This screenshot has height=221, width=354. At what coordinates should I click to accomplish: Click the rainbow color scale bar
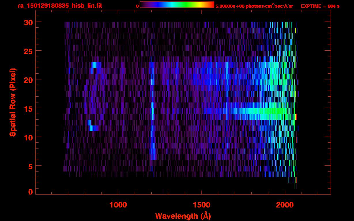(177, 5)
